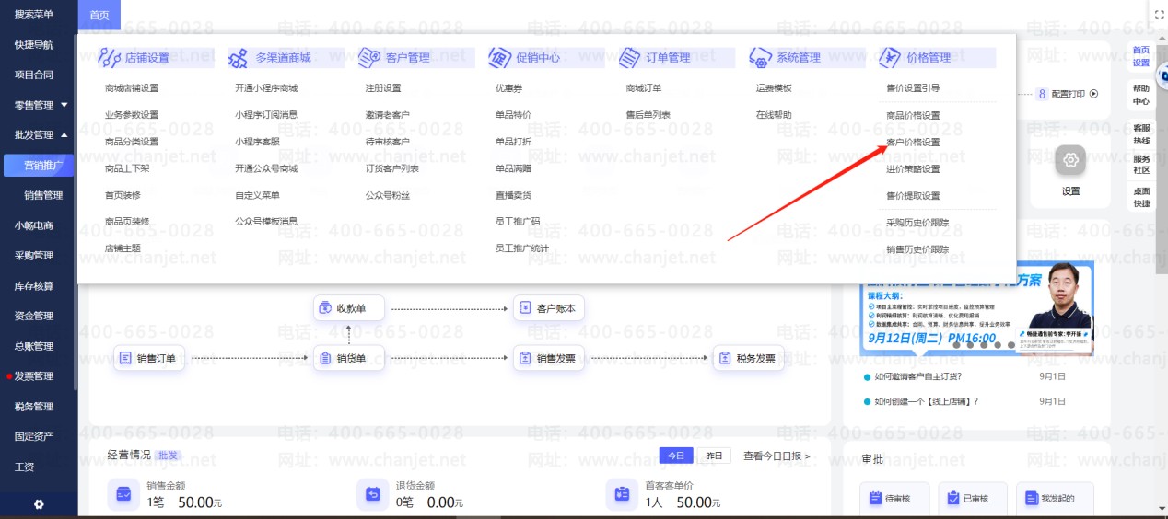Open 商品价格设置 menu entry
This screenshot has width=1168, height=519.
point(913,116)
